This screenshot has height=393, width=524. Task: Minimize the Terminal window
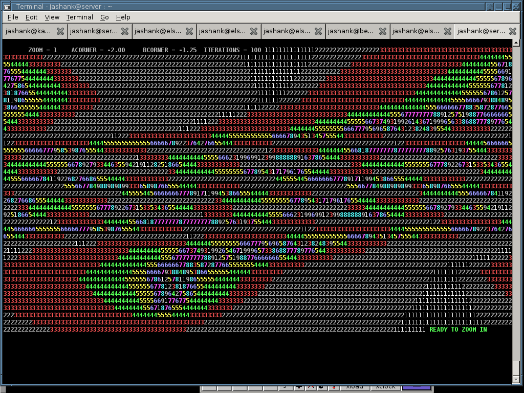(x=498, y=6)
